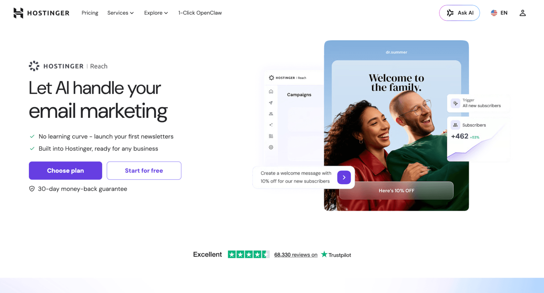Open the EN language selector
The height and width of the screenshot is (293, 544).
tap(499, 13)
